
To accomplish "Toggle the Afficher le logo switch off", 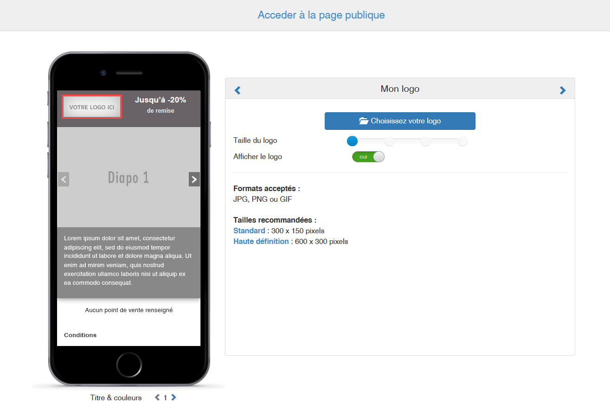I will tap(368, 157).
